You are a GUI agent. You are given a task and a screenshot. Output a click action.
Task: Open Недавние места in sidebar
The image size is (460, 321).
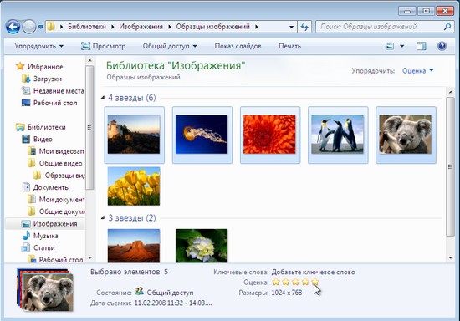[53, 91]
